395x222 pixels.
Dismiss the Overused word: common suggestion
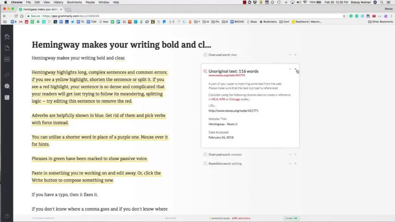[x=295, y=155]
